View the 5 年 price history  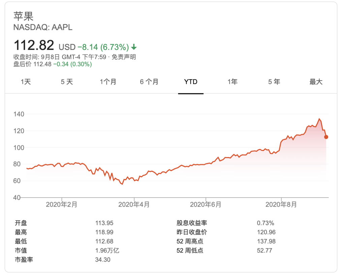[274, 82]
